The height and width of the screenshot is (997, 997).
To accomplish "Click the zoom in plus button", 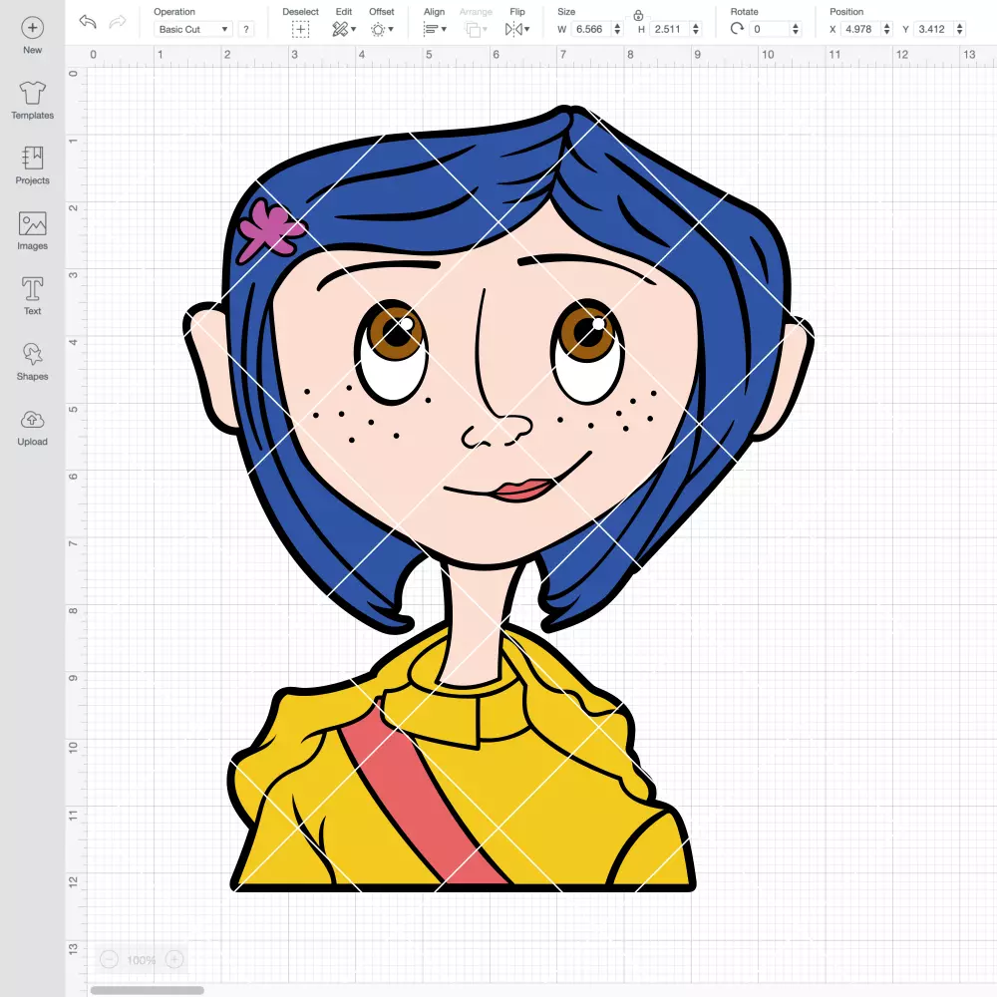I will tap(174, 959).
